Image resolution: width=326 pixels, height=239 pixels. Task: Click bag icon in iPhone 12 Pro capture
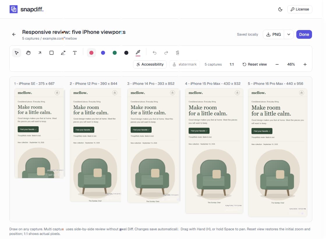pos(115,93)
